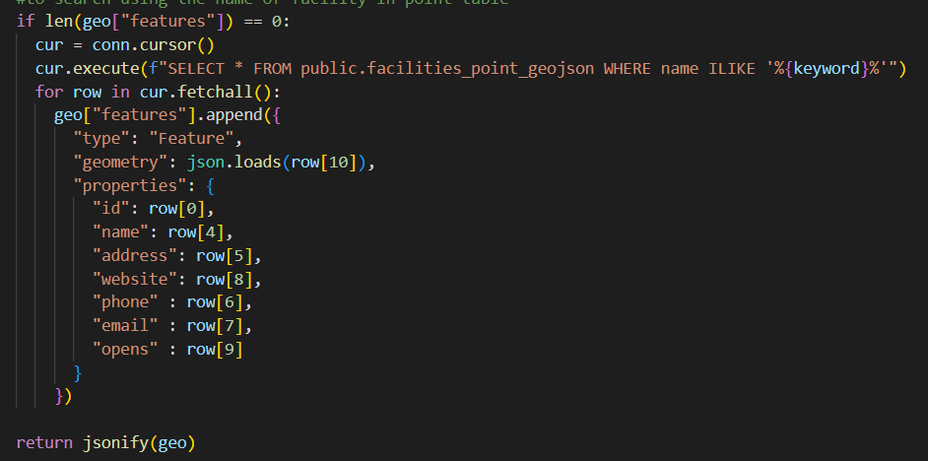Click the '"name": row[4],' line

click(x=163, y=232)
